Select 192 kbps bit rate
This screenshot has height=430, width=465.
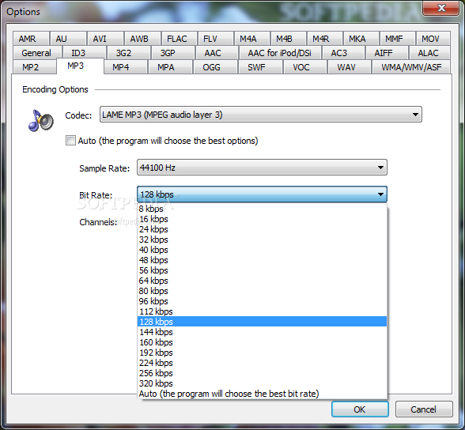pos(263,353)
